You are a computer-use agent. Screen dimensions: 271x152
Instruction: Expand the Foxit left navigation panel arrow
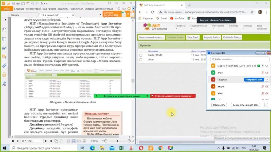(x=6, y=19)
